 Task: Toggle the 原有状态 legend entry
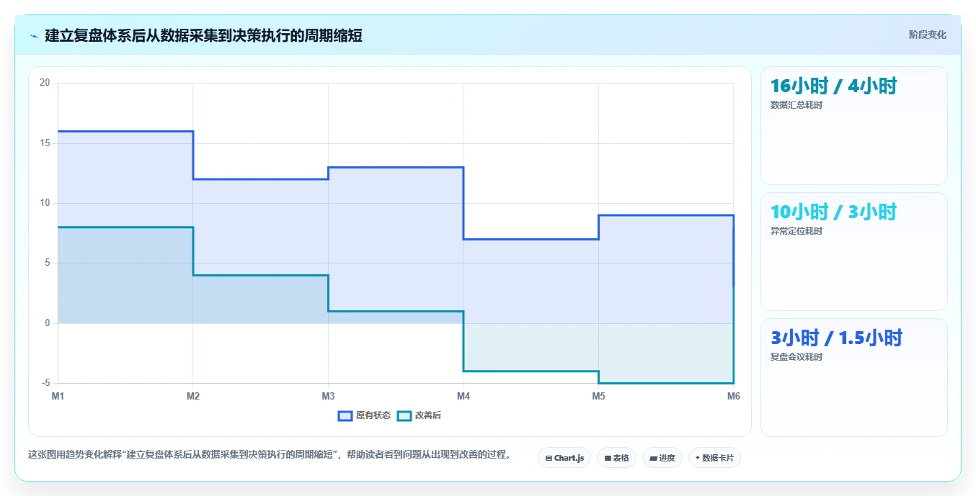(365, 415)
